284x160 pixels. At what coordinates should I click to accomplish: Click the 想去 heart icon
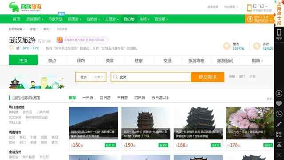(226, 46)
